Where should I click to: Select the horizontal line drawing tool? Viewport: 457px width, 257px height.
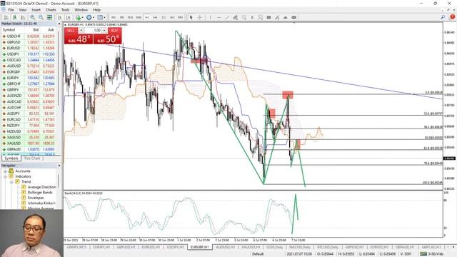pos(219,17)
